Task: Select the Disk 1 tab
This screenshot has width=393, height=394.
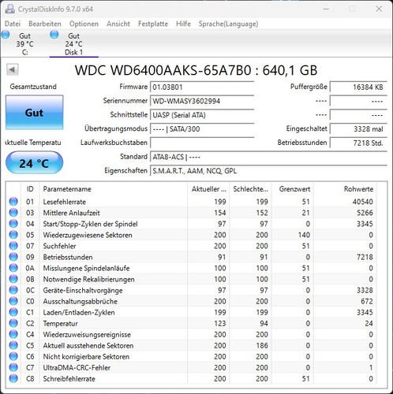Action: point(74,43)
